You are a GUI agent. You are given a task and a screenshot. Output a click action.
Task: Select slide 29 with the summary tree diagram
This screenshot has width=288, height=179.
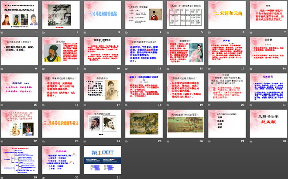pos(20,160)
